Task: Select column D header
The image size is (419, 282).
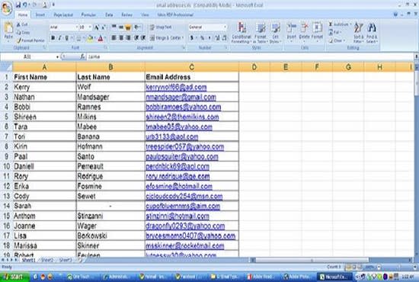Action: click(254, 67)
